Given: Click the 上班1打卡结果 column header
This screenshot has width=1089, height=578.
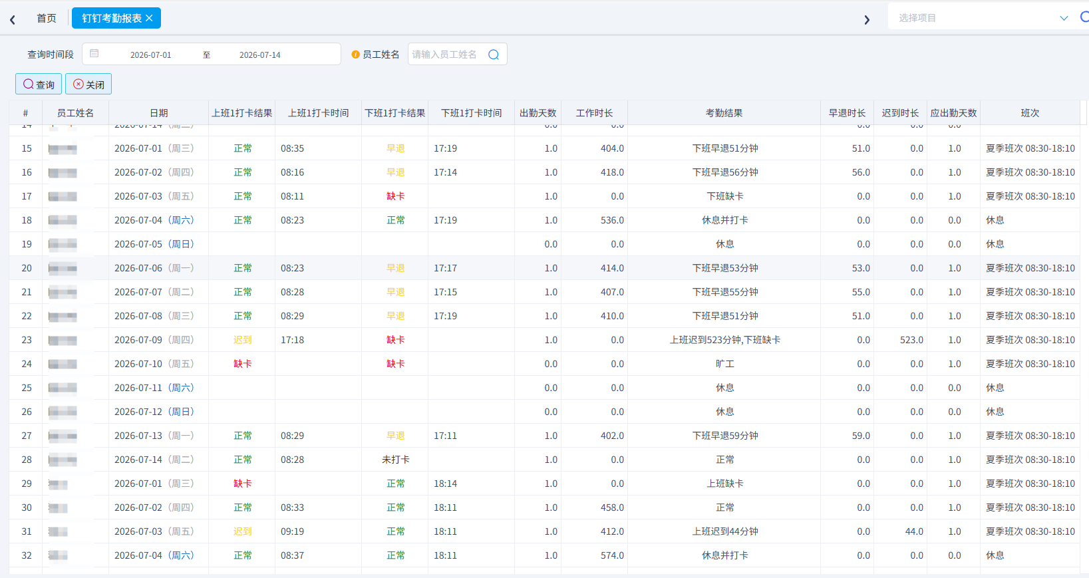Looking at the screenshot, I should click(242, 113).
